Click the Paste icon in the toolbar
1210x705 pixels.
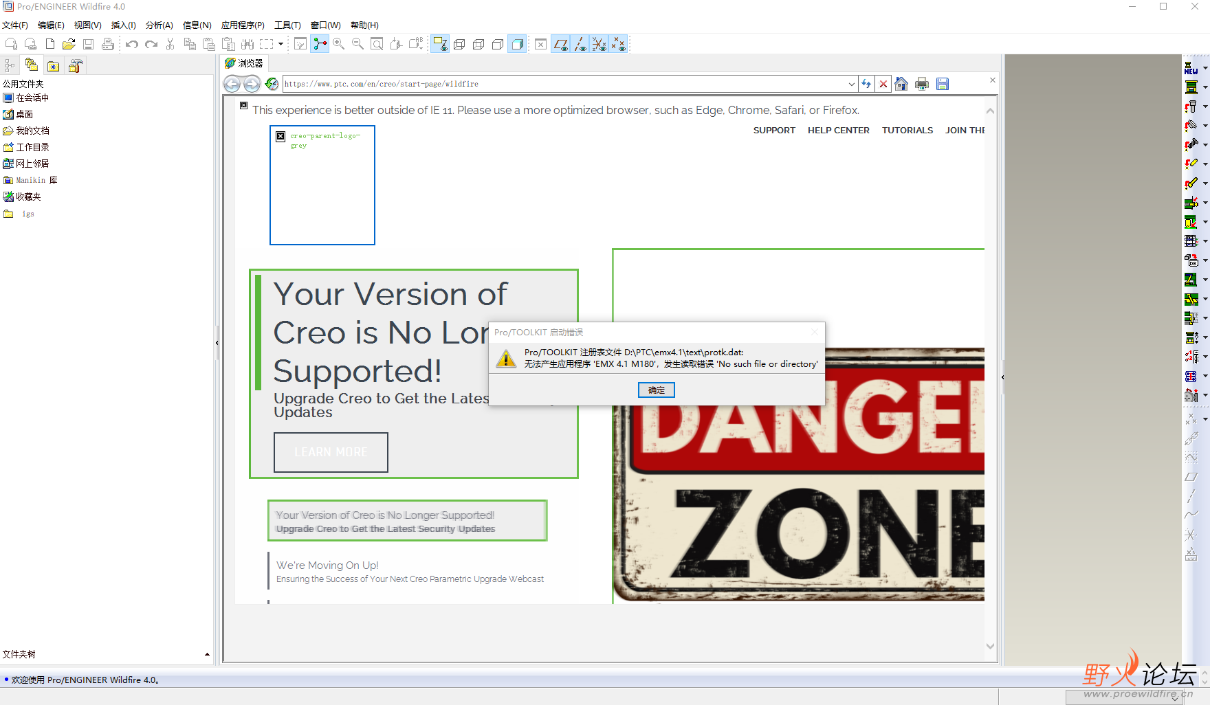(x=209, y=44)
